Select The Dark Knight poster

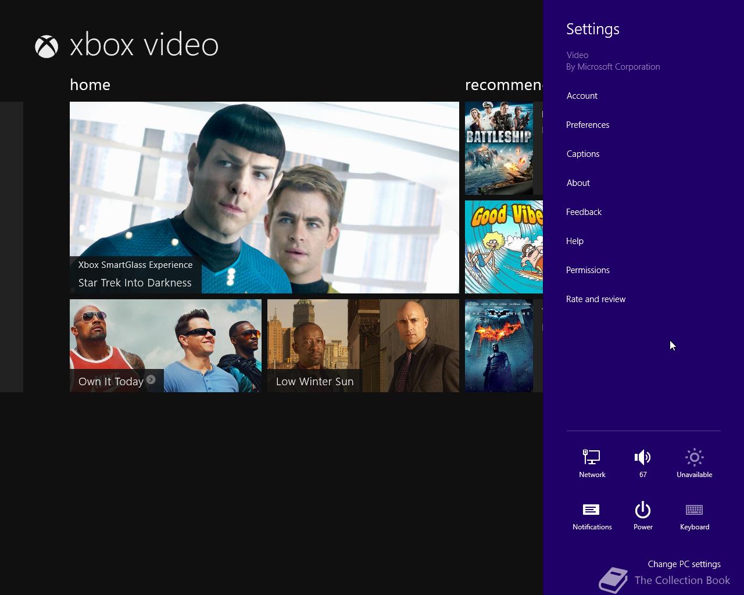point(499,346)
